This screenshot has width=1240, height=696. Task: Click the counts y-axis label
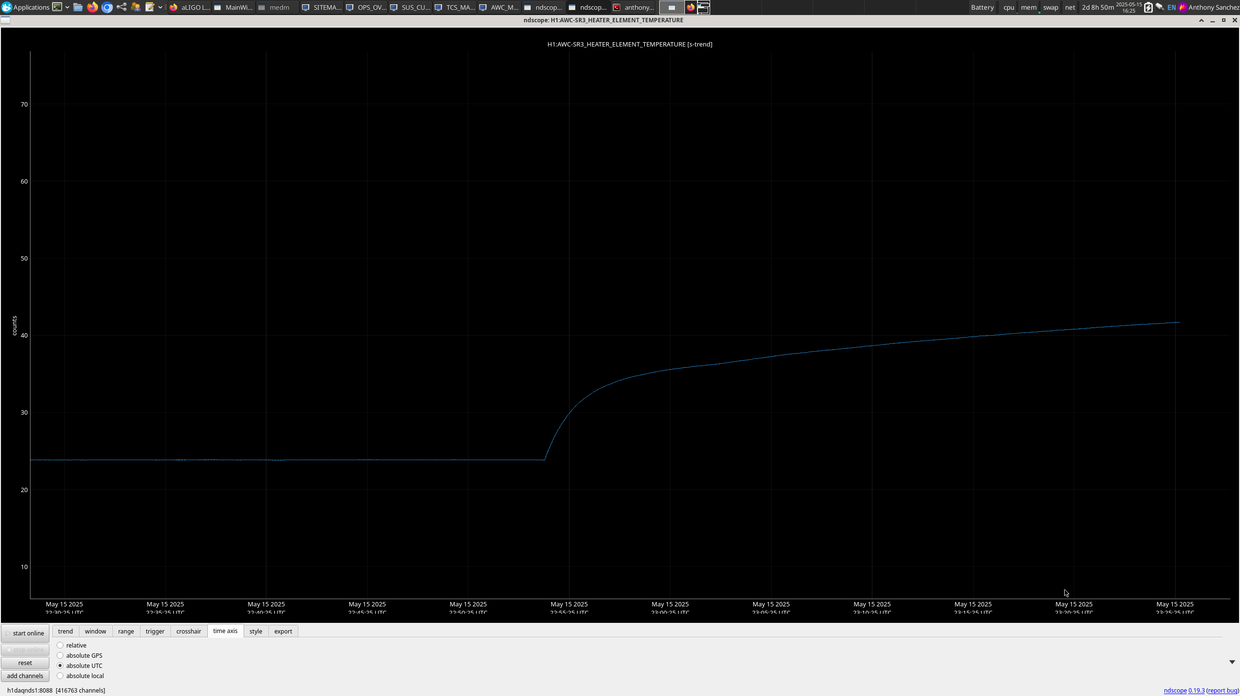click(14, 325)
